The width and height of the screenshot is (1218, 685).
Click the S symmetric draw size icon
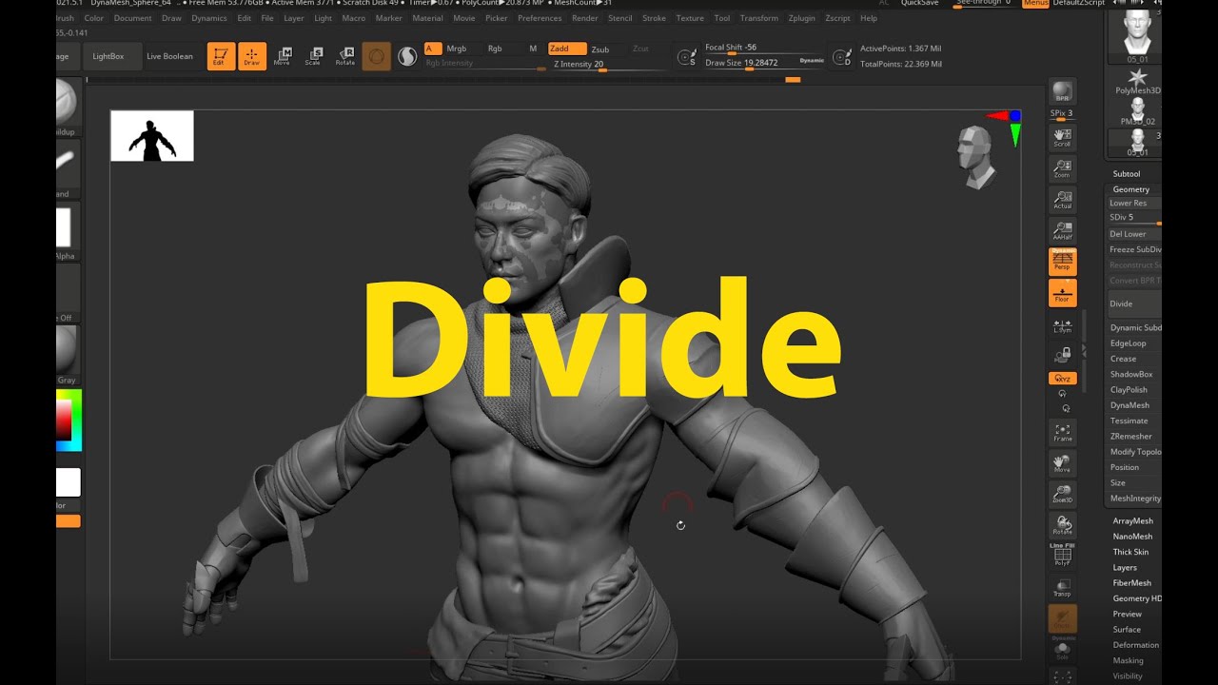[686, 58]
